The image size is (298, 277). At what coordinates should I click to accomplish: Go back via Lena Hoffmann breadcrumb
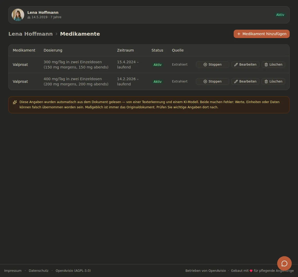[30, 34]
